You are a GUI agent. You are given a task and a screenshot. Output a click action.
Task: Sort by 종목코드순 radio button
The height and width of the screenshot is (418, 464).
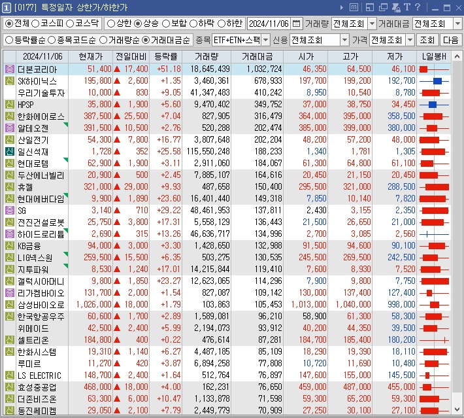click(52, 40)
